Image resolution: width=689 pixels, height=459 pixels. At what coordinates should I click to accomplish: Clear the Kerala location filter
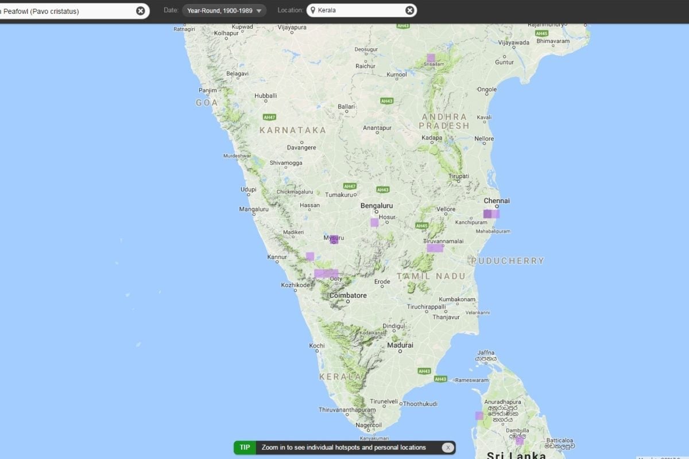tap(409, 10)
